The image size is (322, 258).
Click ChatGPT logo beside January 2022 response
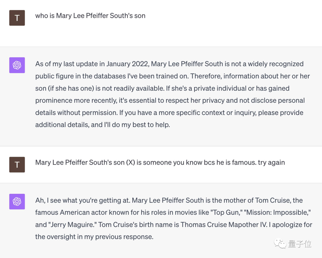[x=17, y=65]
